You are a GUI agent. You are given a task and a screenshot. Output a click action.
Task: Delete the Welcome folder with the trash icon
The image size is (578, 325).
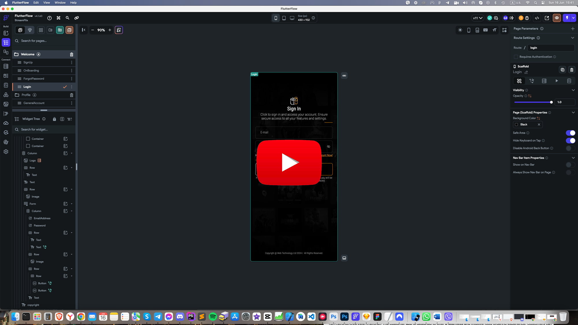pos(71,54)
